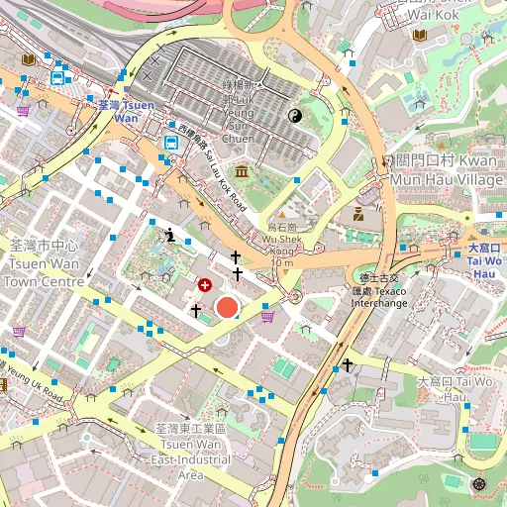Click the Kwan Mun Hau Village label
This screenshot has height=507, width=507.
coord(446,170)
